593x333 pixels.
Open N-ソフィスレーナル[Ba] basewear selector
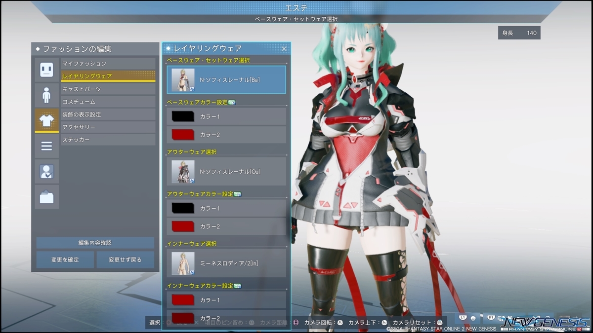[226, 80]
